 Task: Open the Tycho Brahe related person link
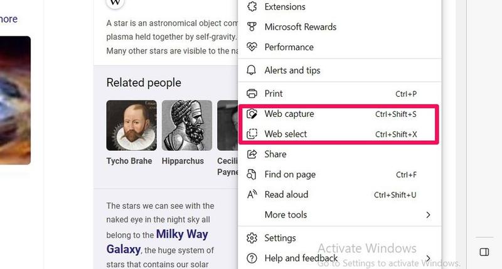(129, 161)
